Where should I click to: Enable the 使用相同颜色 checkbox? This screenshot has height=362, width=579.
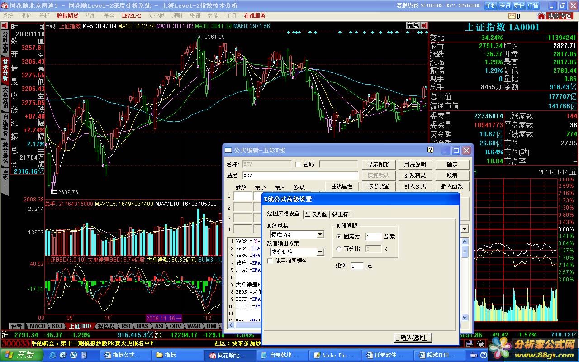[270, 261]
